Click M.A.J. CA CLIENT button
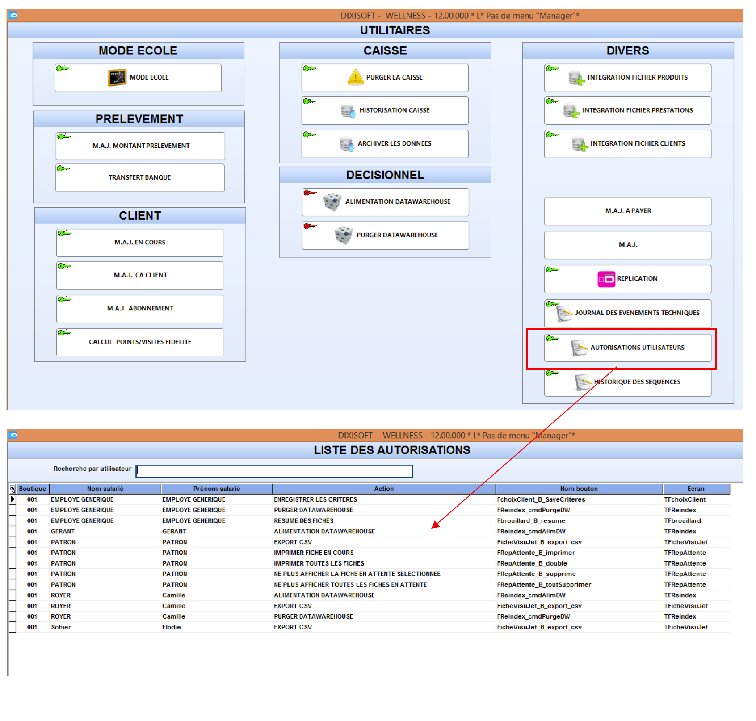Screen dimensions: 756x721 tap(140, 276)
